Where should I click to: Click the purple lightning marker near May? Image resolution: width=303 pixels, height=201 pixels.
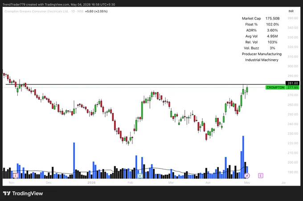click(x=247, y=176)
